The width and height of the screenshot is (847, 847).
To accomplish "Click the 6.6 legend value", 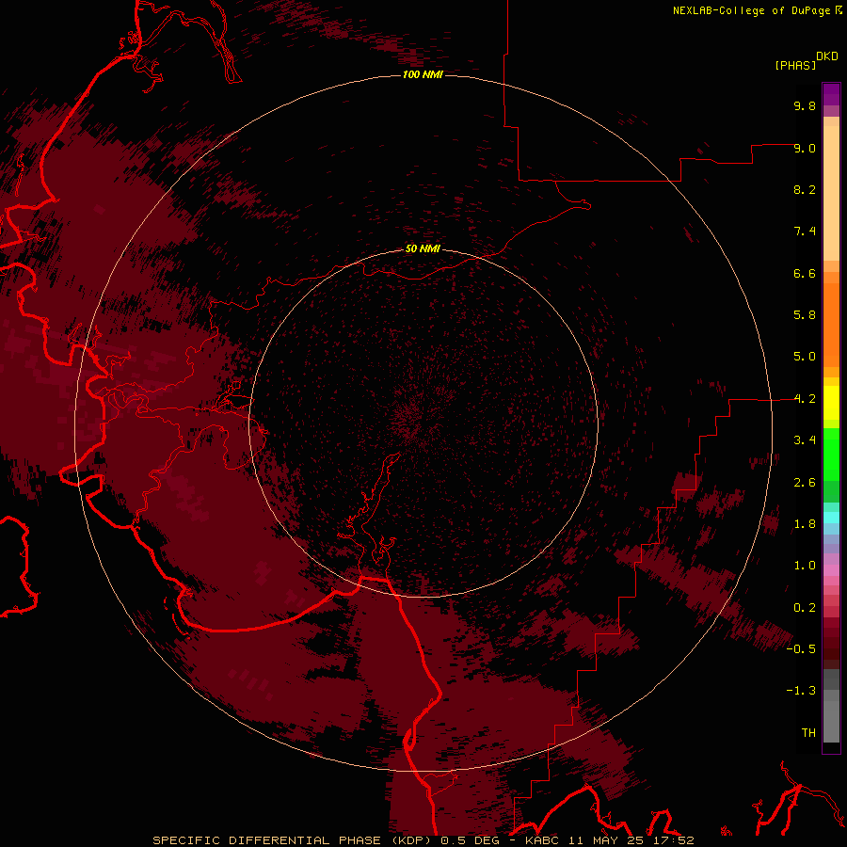I will (805, 273).
